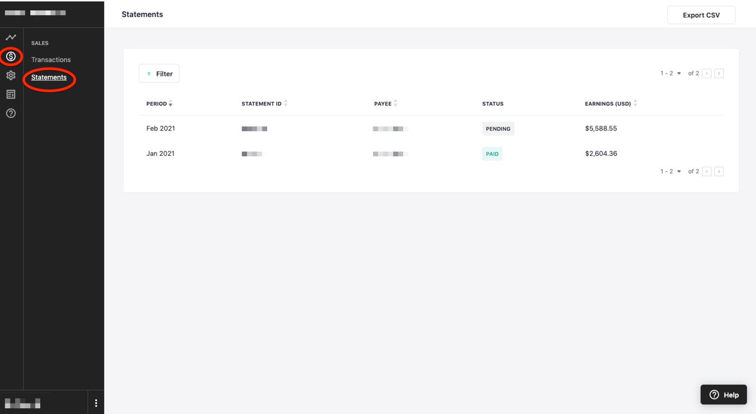Click the Feb 2021 statement ID
The image size is (756, 414).
click(x=254, y=129)
